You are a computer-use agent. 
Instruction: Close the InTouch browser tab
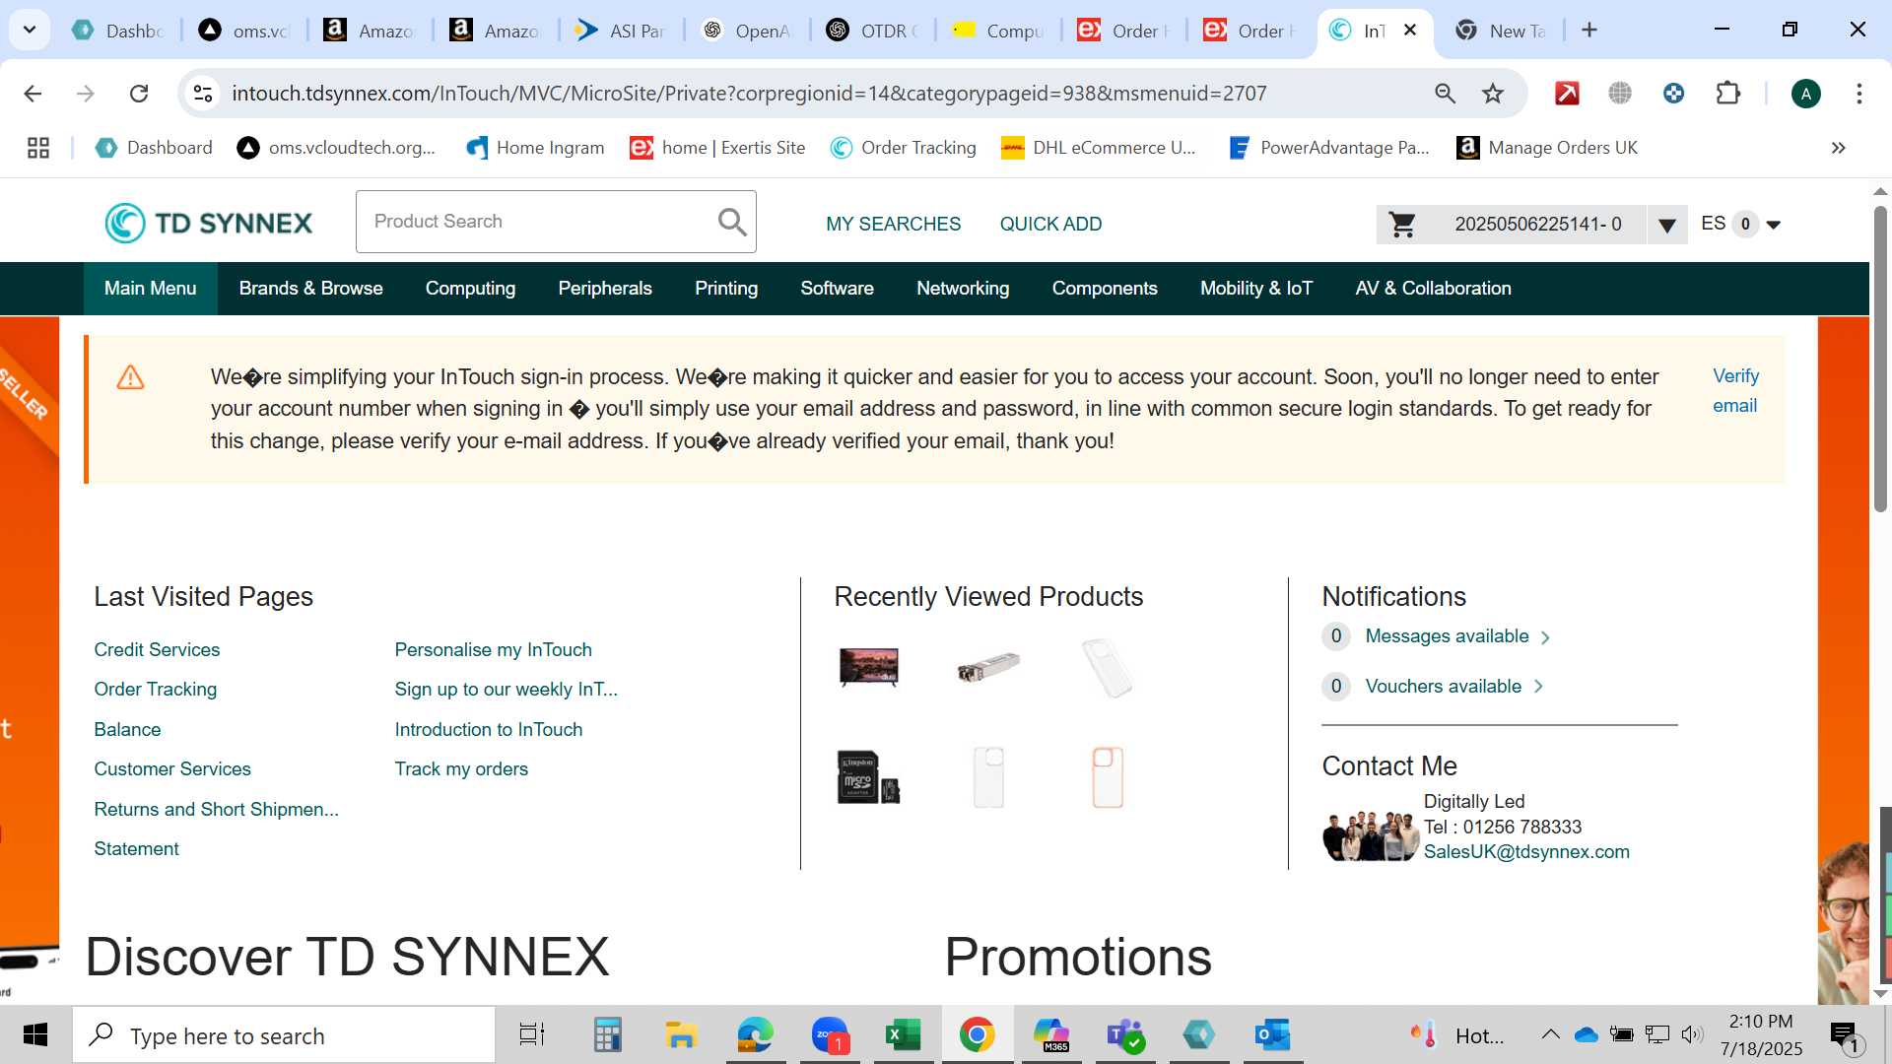[1410, 31]
